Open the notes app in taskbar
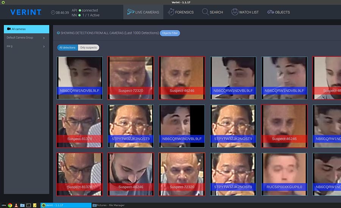Image resolution: width=341 pixels, height=208 pixels. [34, 205]
